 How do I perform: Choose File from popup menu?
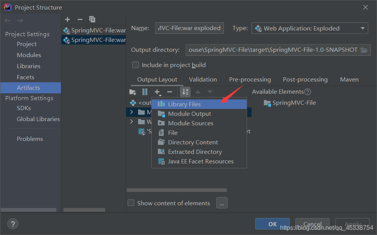pyautogui.click(x=199, y=133)
